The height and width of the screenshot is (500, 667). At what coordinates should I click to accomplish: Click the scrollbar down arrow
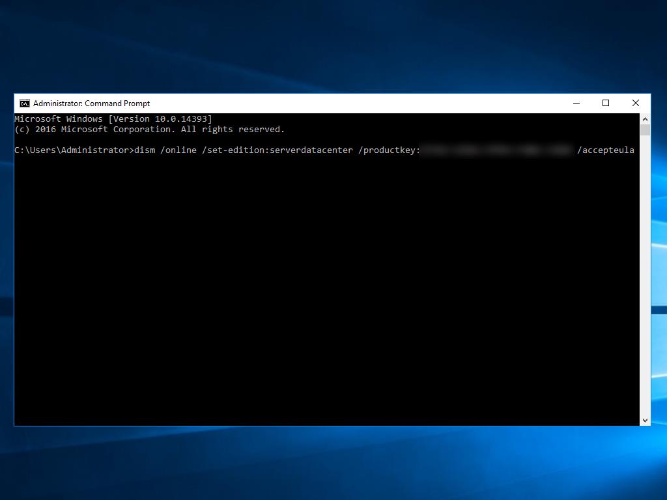pos(645,421)
